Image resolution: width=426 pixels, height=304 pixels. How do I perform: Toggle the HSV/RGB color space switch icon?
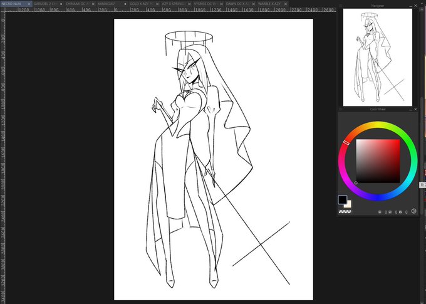[413, 211]
